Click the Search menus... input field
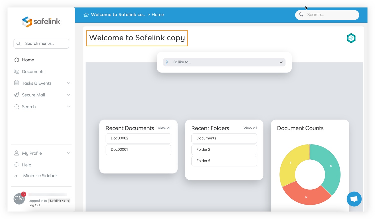Image resolution: width=375 pixels, height=219 pixels. (x=41, y=44)
